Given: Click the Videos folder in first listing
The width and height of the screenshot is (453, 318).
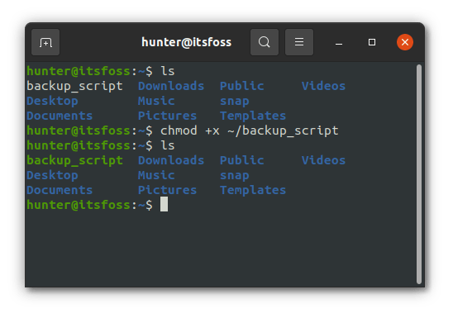Looking at the screenshot, I should (323, 86).
